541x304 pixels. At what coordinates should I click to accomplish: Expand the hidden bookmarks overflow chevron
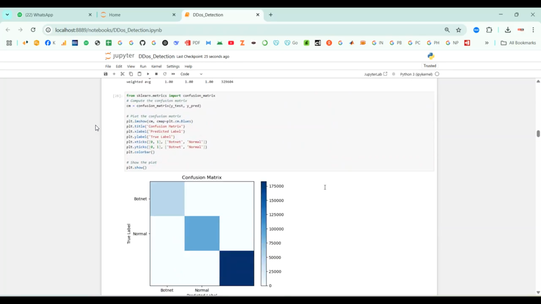[487, 43]
